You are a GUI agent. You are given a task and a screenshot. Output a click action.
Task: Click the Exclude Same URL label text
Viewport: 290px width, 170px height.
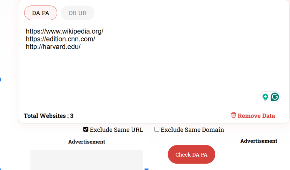click(117, 130)
